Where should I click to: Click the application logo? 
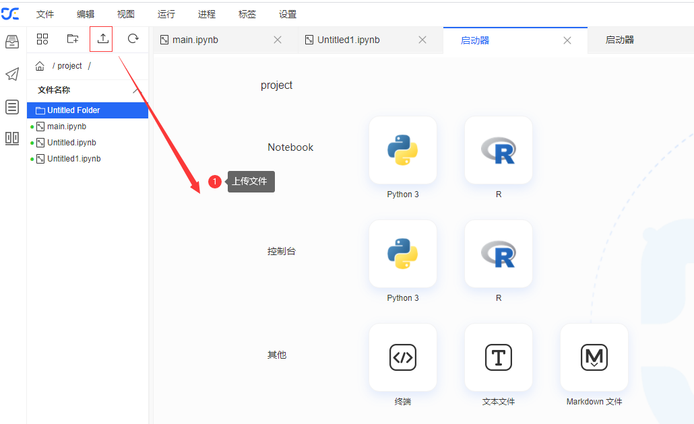9,13
